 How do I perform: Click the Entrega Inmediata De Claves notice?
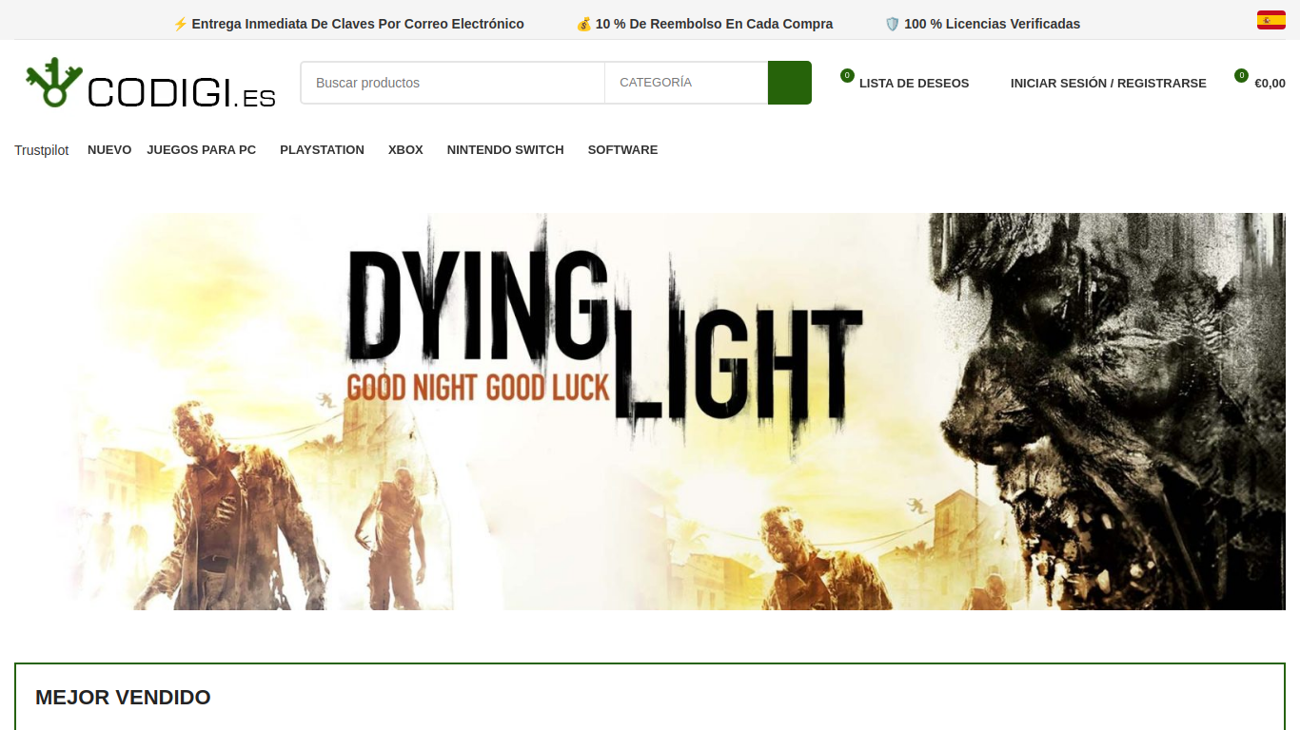point(348,24)
